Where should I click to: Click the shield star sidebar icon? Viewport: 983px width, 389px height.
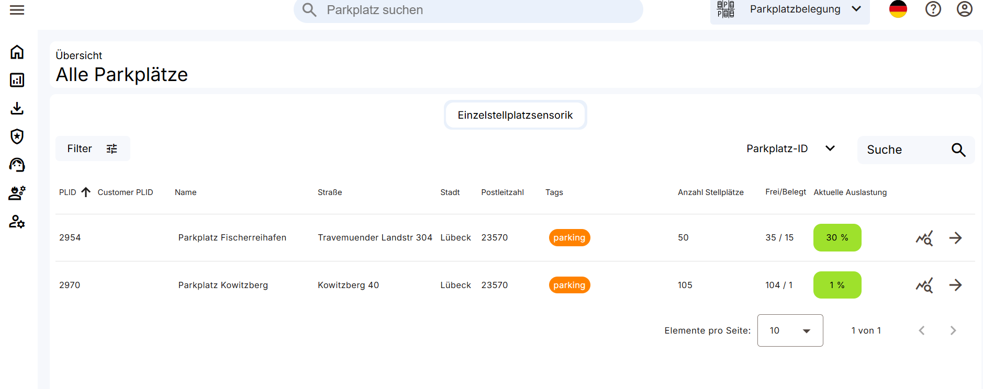17,136
